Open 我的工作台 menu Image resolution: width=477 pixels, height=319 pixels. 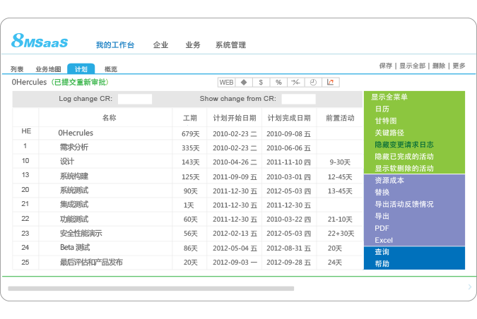click(115, 45)
